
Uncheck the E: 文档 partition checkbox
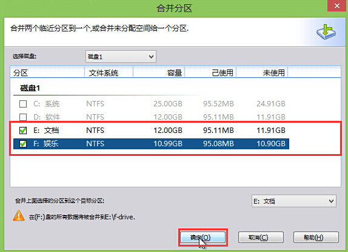click(23, 131)
